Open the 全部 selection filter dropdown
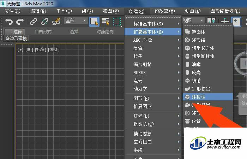The width and height of the screenshot is (247, 159). click(76, 20)
